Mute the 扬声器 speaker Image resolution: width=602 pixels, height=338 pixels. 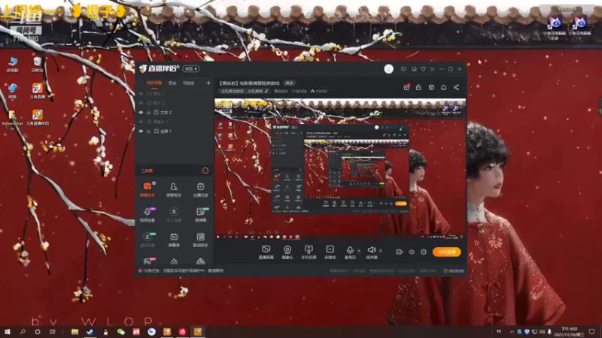click(372, 252)
